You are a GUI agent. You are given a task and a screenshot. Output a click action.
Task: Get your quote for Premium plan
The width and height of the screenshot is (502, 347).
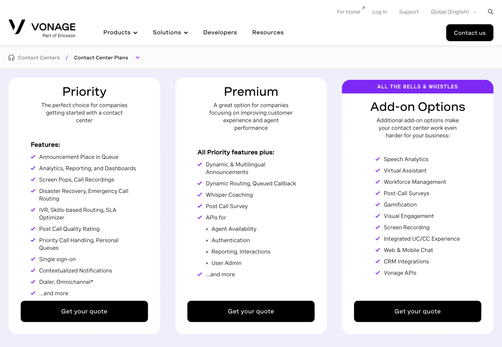tap(251, 311)
